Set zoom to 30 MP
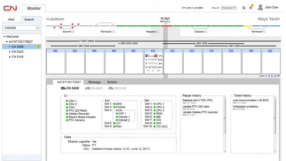Viewport: 286px width, 161px height. point(275,76)
